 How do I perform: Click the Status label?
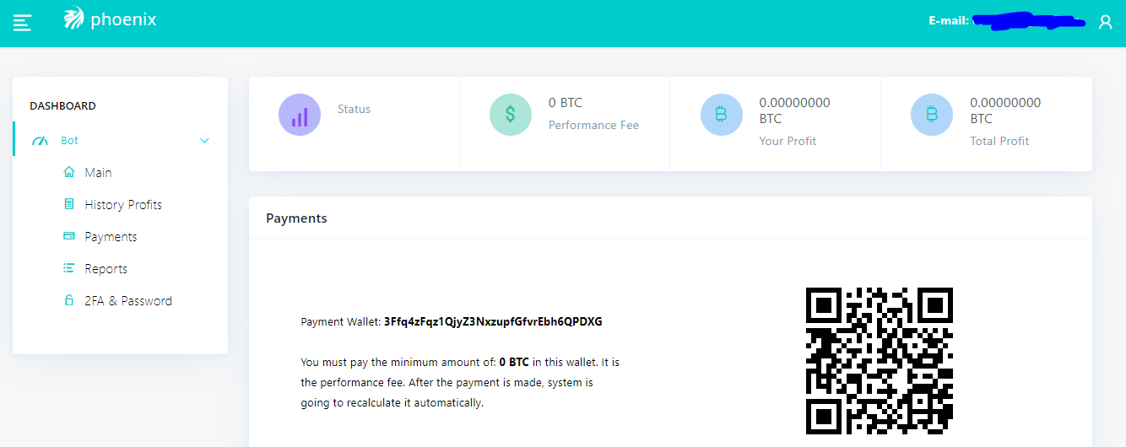354,109
